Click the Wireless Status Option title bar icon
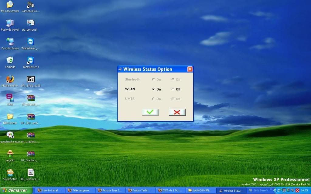Viewport: 311px width, 194px height. coord(120,69)
